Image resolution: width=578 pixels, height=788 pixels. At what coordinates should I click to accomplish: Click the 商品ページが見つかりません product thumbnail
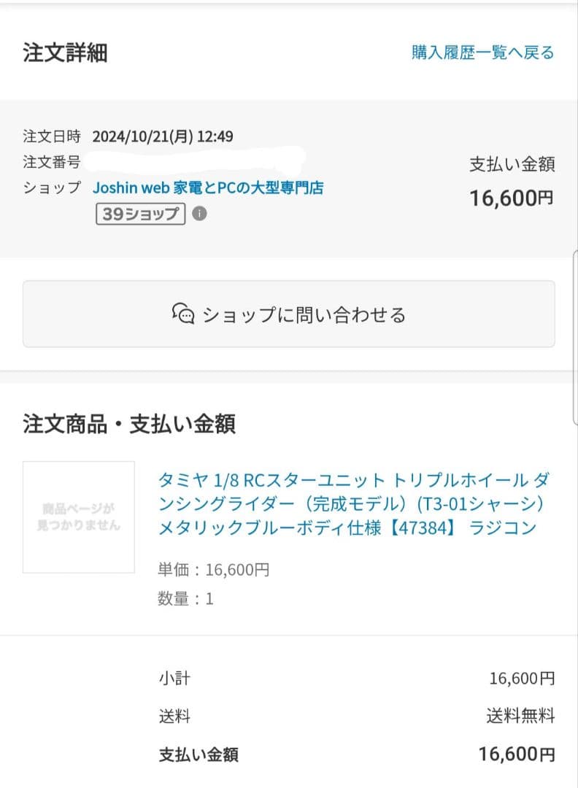[x=78, y=516]
